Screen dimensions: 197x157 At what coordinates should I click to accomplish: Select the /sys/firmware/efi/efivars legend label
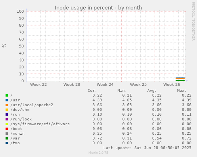(40, 124)
